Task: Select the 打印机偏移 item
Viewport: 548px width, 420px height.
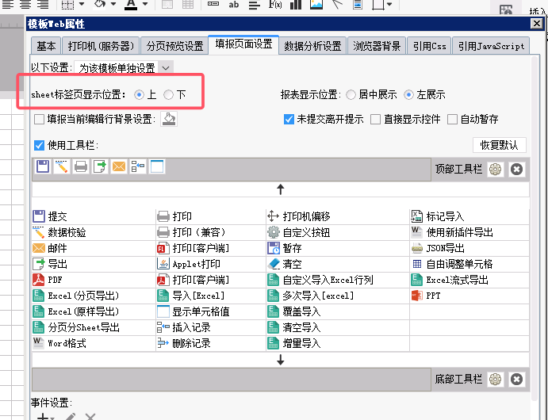Action: [338, 216]
